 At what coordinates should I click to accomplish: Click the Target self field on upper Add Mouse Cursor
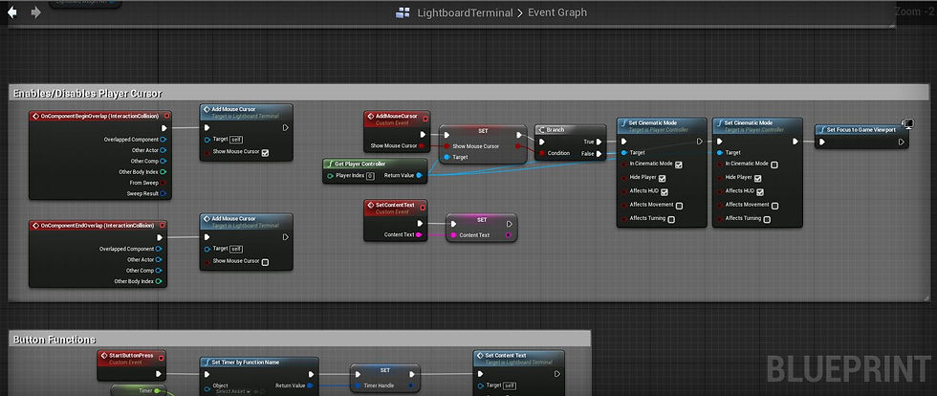pos(236,140)
